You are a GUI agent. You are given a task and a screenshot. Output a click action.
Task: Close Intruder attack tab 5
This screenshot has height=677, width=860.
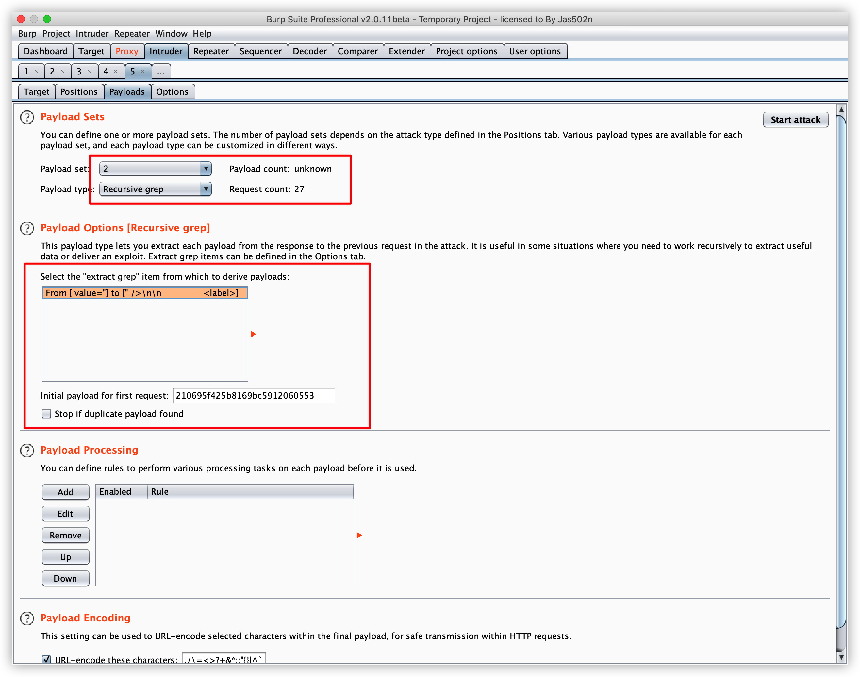(x=143, y=71)
